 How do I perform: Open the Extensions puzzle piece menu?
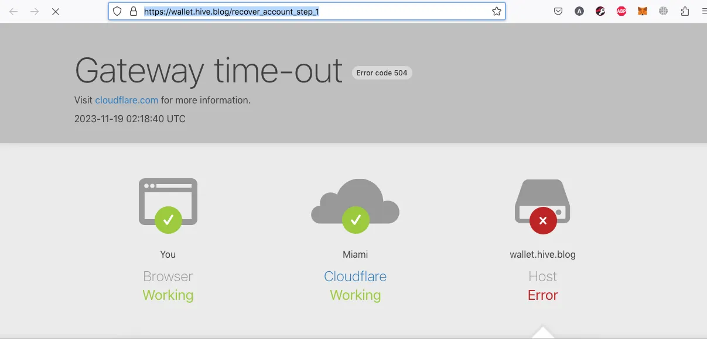[685, 11]
